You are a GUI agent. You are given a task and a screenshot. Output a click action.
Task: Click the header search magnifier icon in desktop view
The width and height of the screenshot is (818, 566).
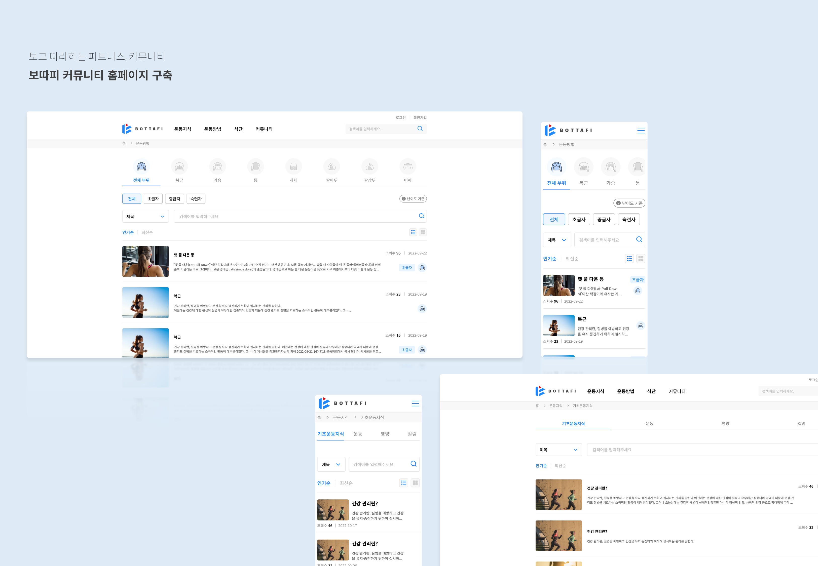click(420, 129)
